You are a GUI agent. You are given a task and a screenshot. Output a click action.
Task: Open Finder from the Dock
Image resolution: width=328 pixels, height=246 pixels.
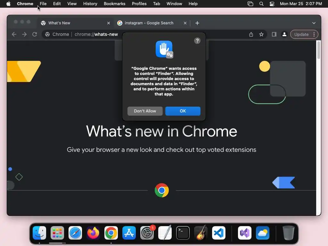click(39, 233)
